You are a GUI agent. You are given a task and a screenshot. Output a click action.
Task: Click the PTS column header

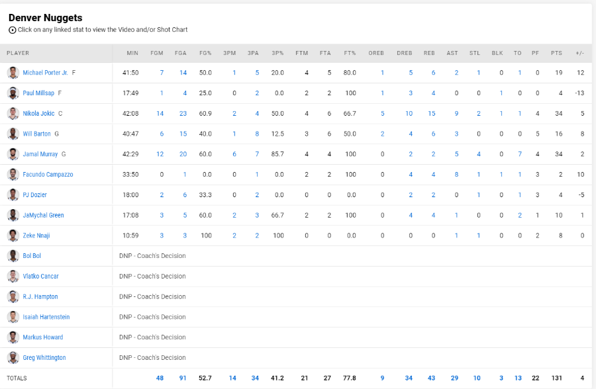point(556,53)
